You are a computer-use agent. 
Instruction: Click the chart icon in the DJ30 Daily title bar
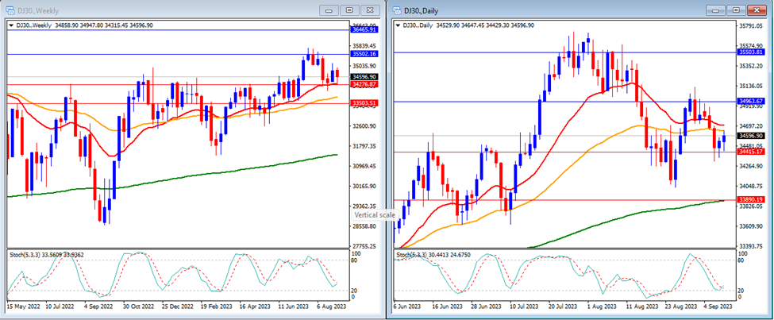(x=396, y=10)
